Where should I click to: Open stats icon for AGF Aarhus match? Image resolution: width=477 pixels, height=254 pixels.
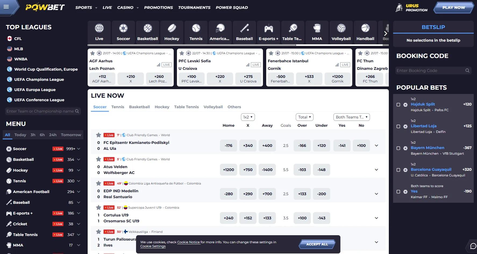[x=159, y=65]
